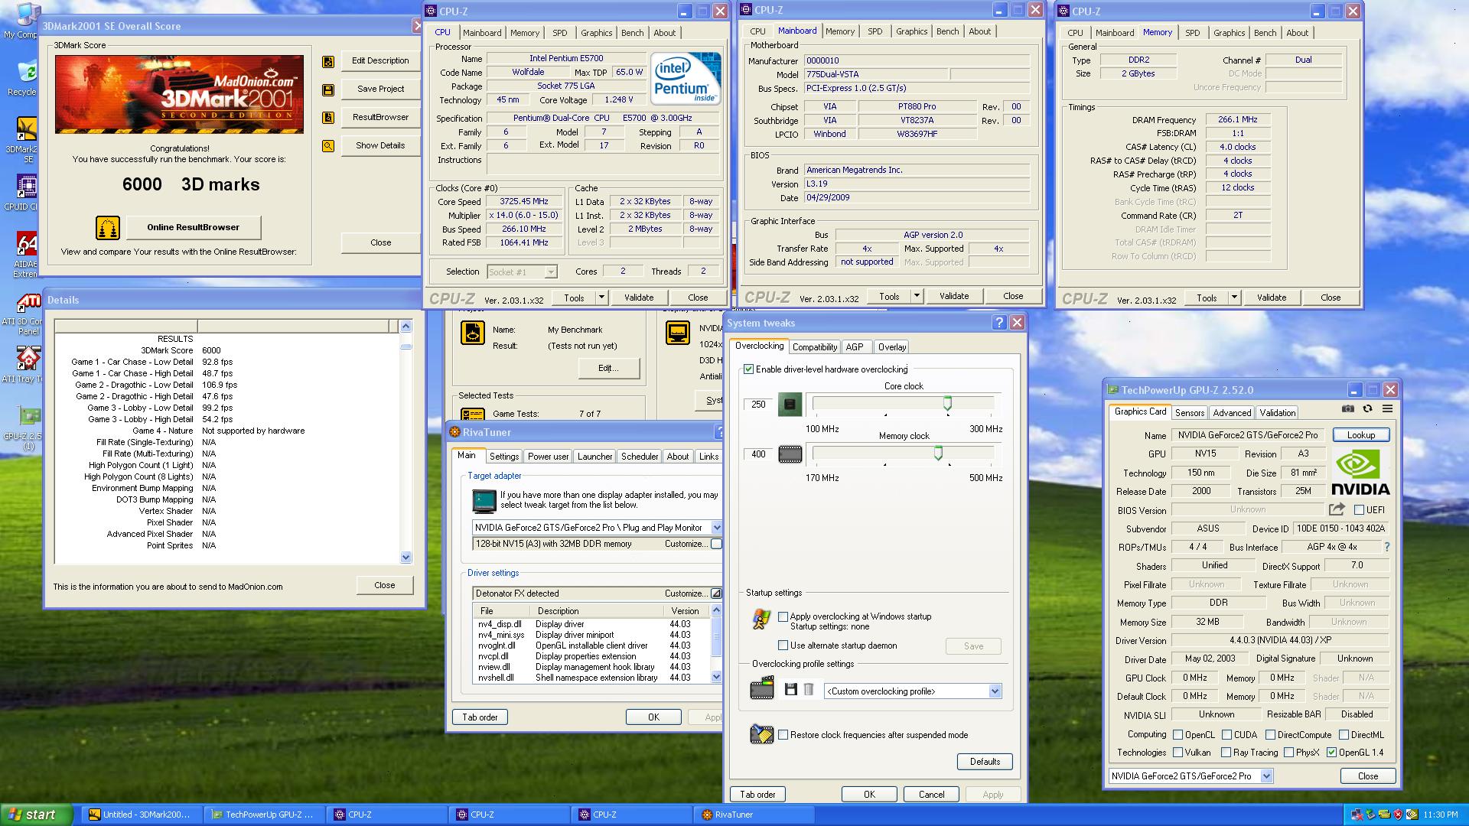Open the GPU selection dropdown in GPU-Z
Viewport: 1469px width, 826px height.
pyautogui.click(x=1266, y=776)
